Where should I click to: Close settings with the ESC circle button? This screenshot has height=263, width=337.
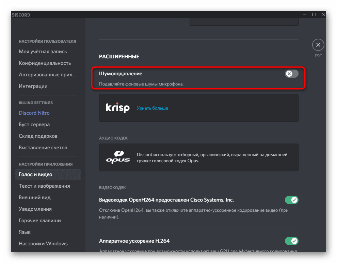(318, 45)
